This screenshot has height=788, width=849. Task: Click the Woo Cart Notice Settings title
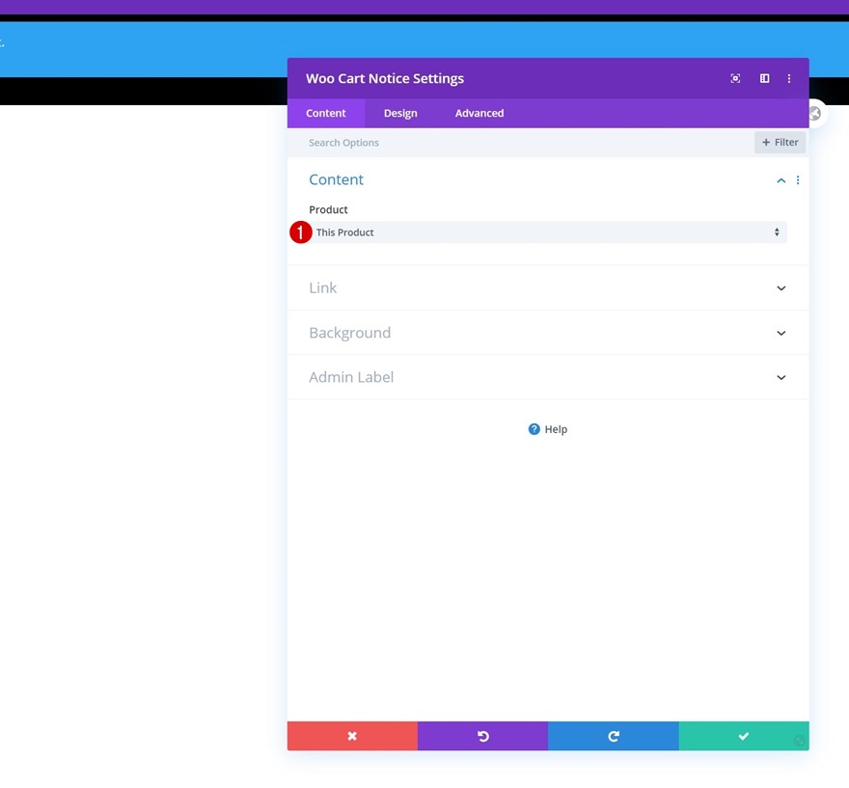click(x=385, y=78)
